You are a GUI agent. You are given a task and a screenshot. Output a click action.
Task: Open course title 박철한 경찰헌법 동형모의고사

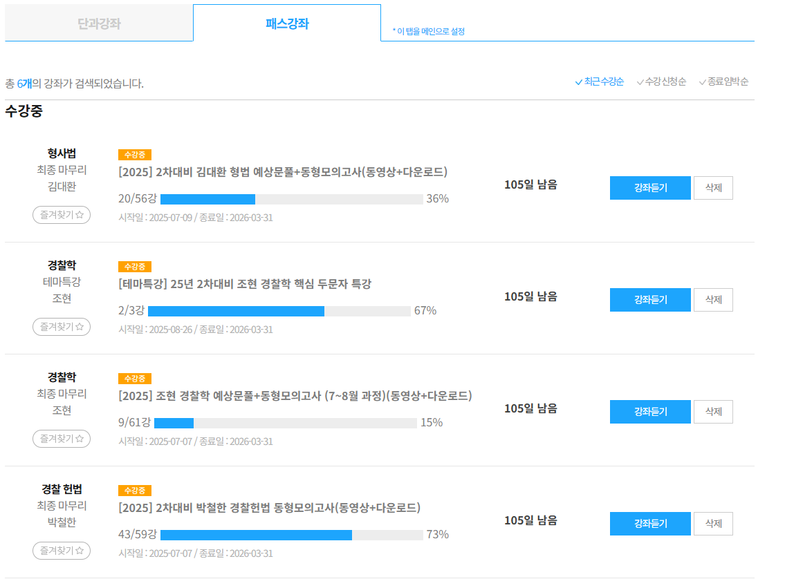coord(269,508)
